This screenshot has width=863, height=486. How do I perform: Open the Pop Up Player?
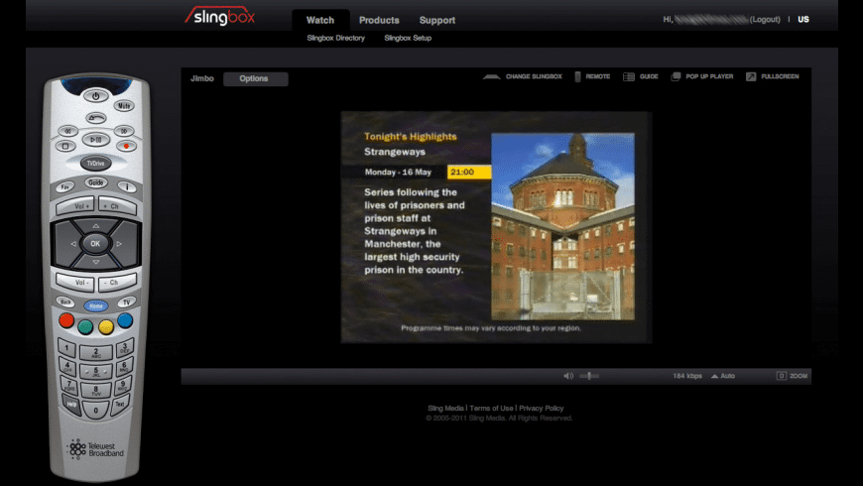tap(702, 76)
